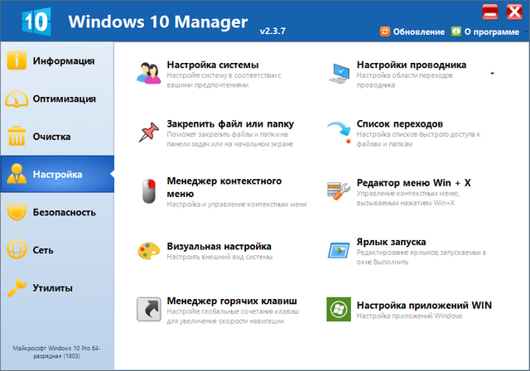Click the people icon for Настройка системы
Image resolution: width=530 pixels, height=371 pixels.
click(149, 72)
